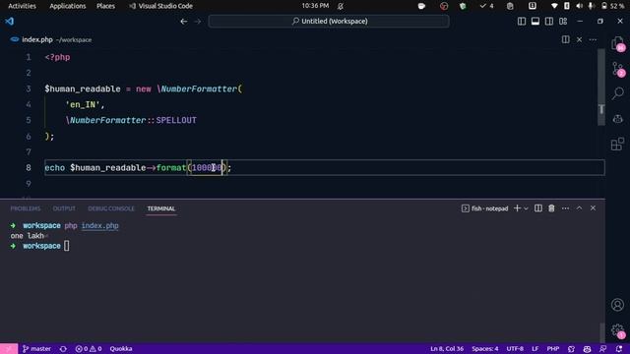This screenshot has width=630, height=354.
Task: Open errors and warnings count indicator
Action: tap(89, 349)
